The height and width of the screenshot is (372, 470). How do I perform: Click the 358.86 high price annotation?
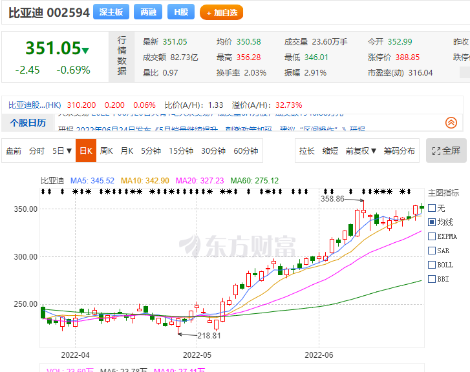click(x=332, y=199)
